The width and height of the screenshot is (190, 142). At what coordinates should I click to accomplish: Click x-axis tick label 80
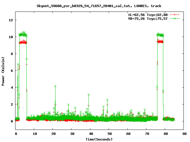166,134
